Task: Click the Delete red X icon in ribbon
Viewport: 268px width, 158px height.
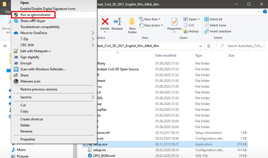Action: tap(105, 22)
